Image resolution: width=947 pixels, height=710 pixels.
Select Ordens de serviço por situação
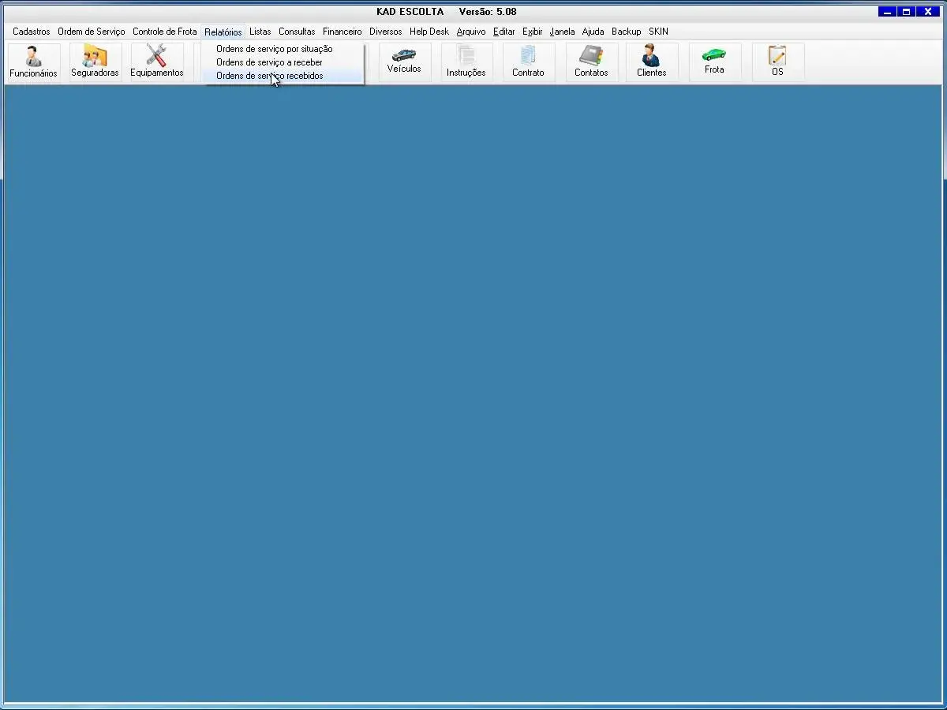click(x=274, y=49)
